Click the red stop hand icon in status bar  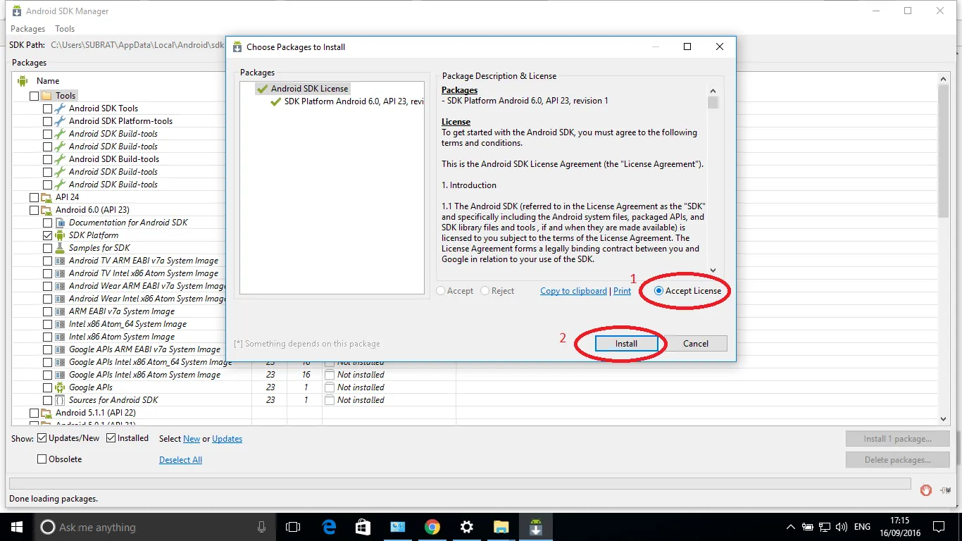click(x=926, y=490)
